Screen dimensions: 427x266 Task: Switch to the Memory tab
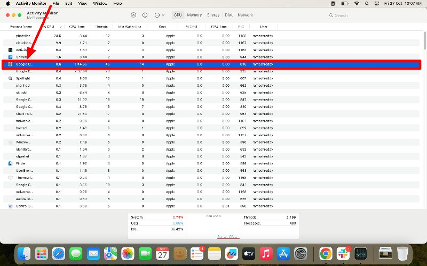(194, 15)
